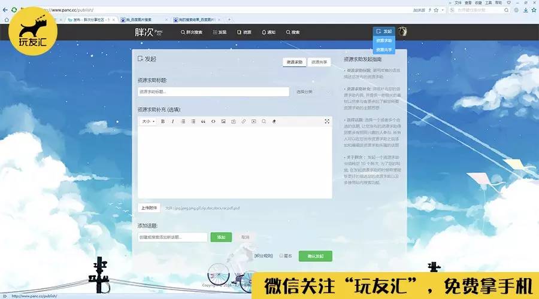Screen dimensions: 539x299
Task: Insert an unordered bullet list
Action: (193, 121)
